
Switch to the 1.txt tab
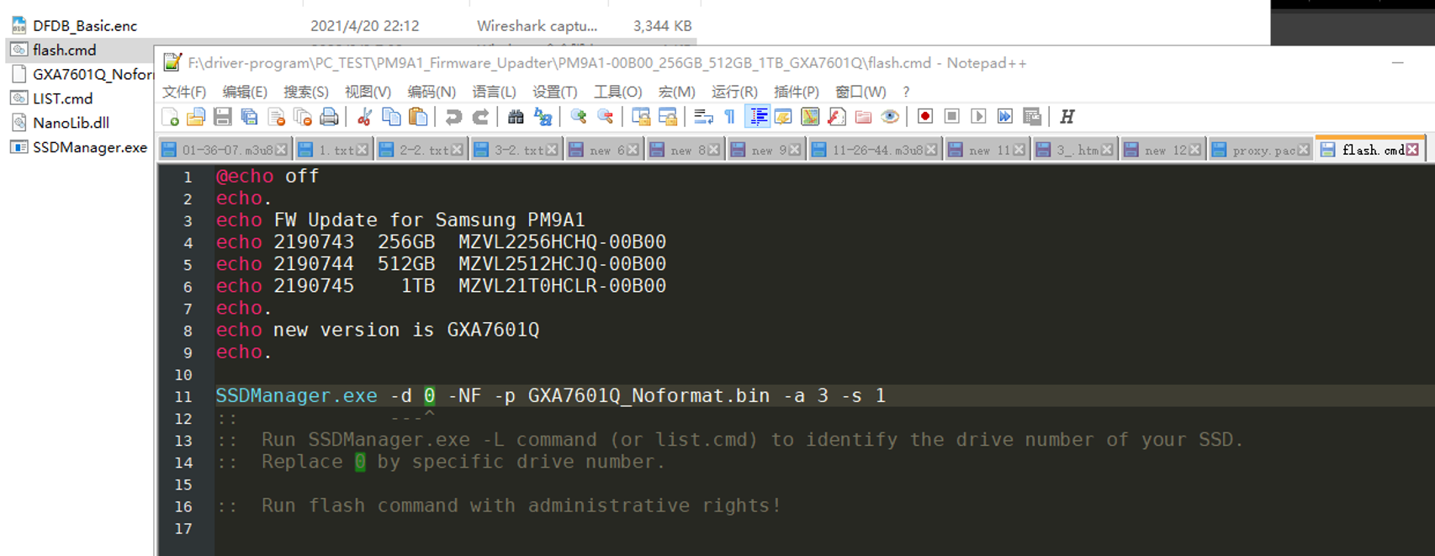(333, 150)
